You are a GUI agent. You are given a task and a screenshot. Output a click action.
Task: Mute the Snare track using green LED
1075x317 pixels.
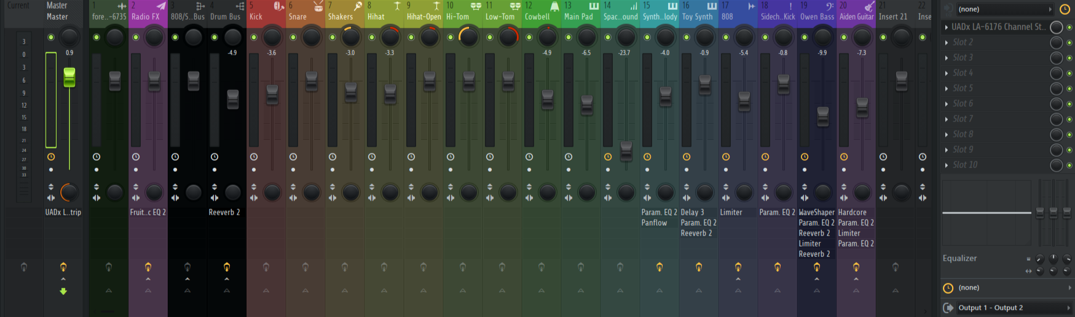293,37
